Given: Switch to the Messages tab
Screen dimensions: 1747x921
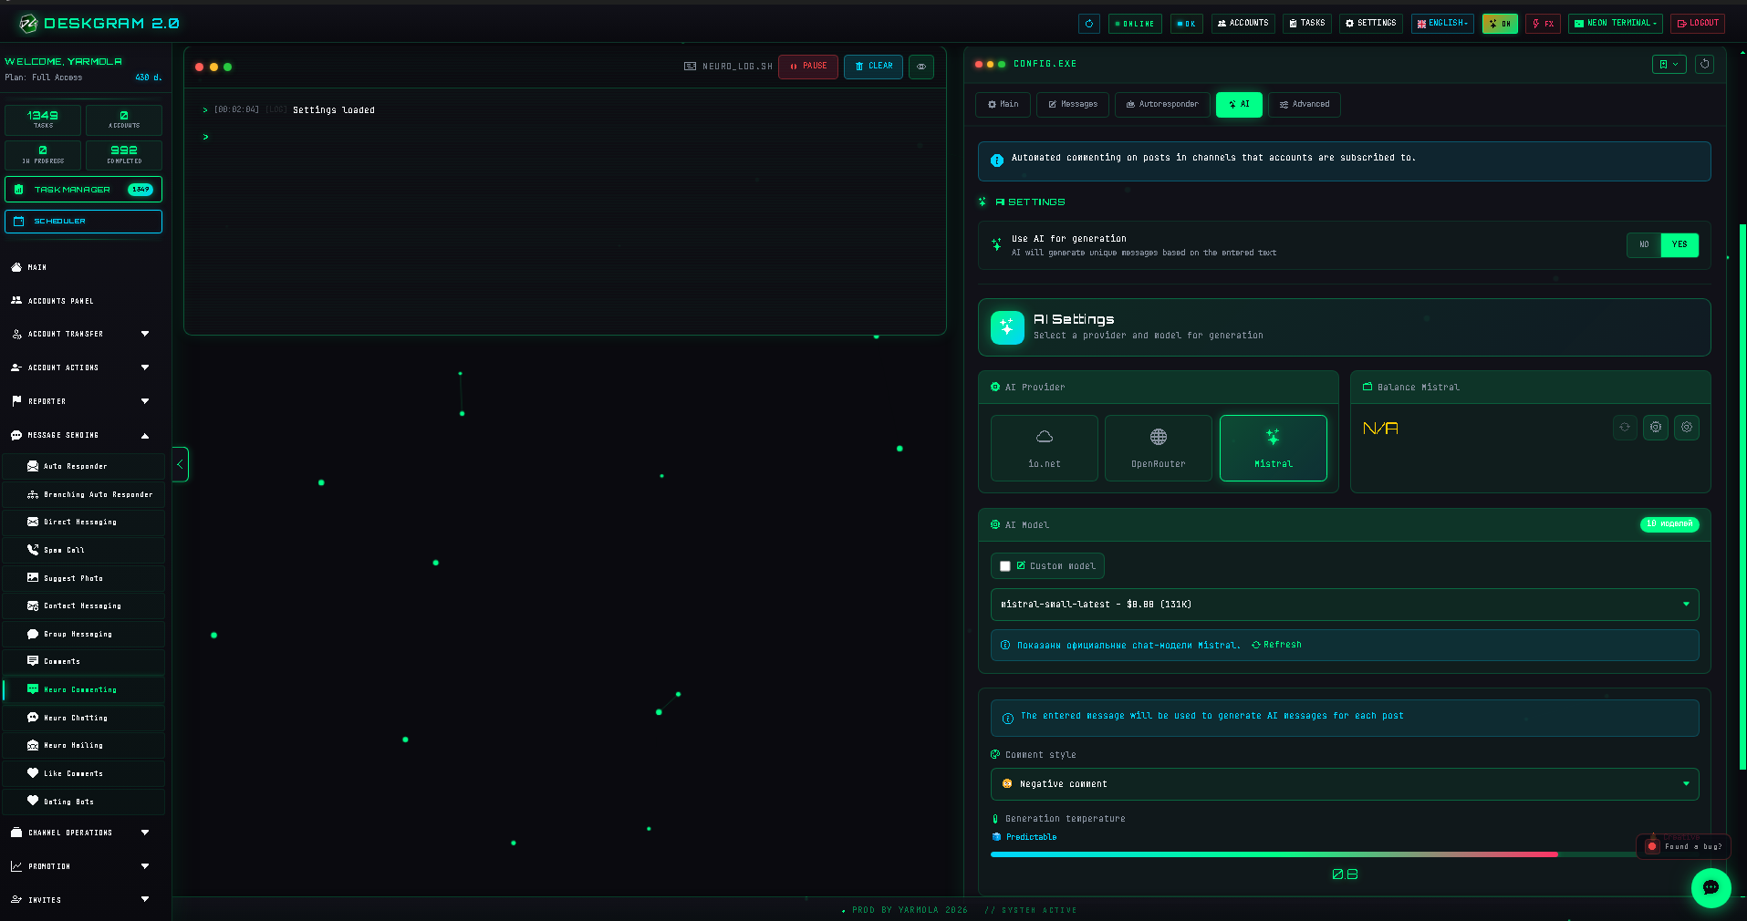Looking at the screenshot, I should pos(1073,105).
